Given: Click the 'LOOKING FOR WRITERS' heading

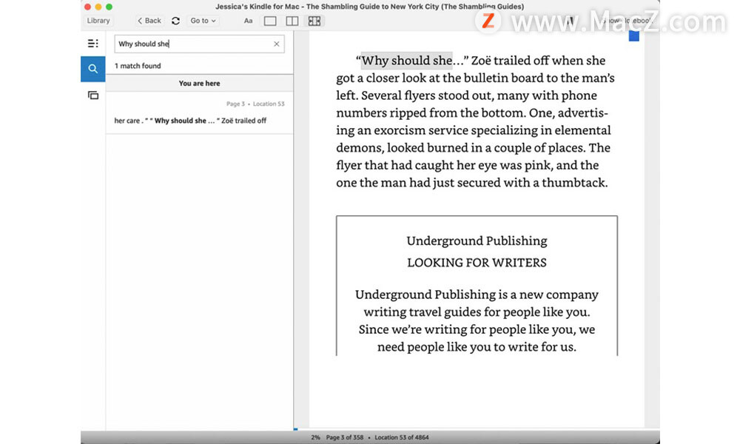Looking at the screenshot, I should pyautogui.click(x=477, y=263).
